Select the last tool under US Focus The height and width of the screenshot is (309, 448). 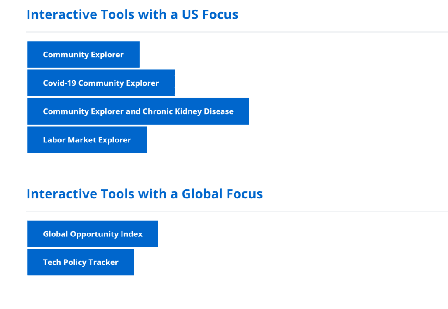pyautogui.click(x=87, y=140)
